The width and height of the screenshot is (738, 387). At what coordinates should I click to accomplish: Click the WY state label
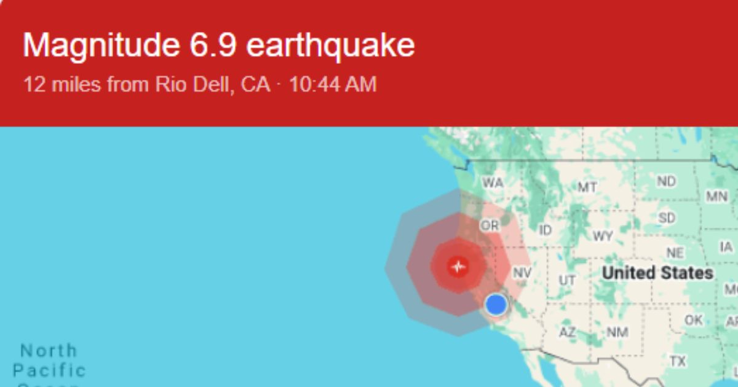tap(603, 236)
